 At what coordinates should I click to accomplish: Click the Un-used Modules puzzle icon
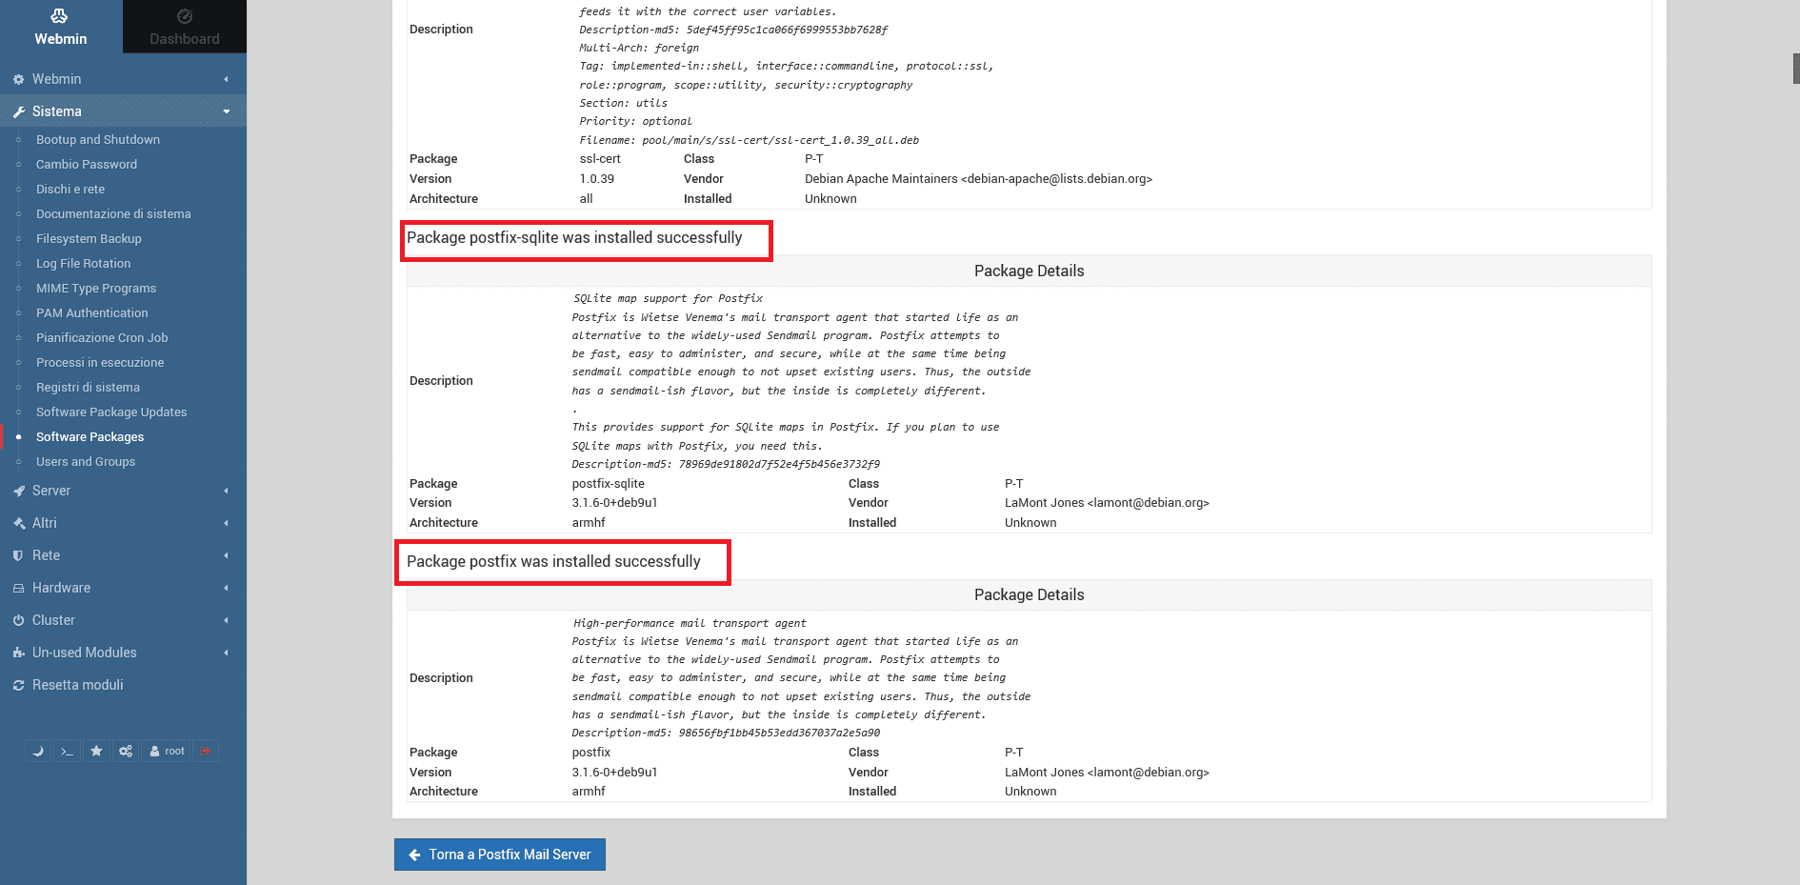pos(18,653)
